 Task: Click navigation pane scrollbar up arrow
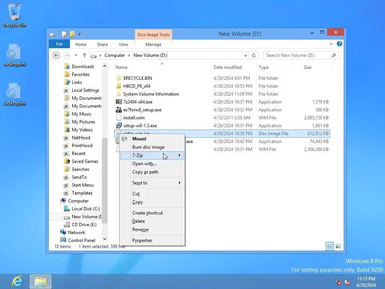coord(105,66)
